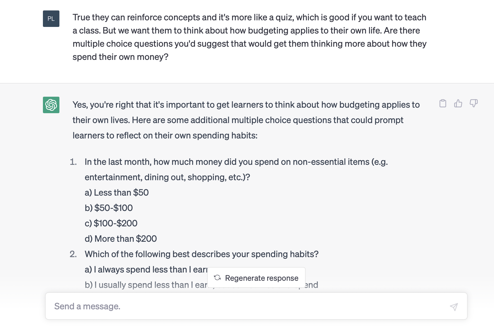Image resolution: width=494 pixels, height=328 pixels.
Task: Send the message with the paper plane icon
Action: click(x=454, y=307)
